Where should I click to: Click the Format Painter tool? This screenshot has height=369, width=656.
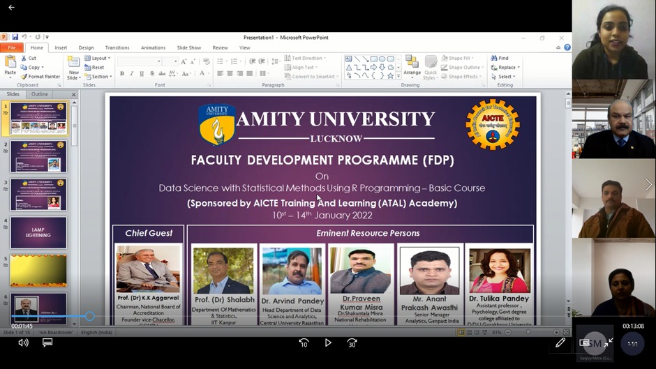(40, 77)
